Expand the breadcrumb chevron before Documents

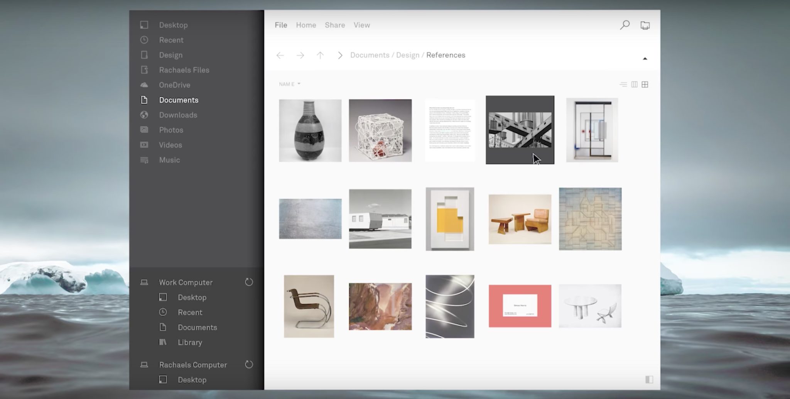tap(340, 55)
